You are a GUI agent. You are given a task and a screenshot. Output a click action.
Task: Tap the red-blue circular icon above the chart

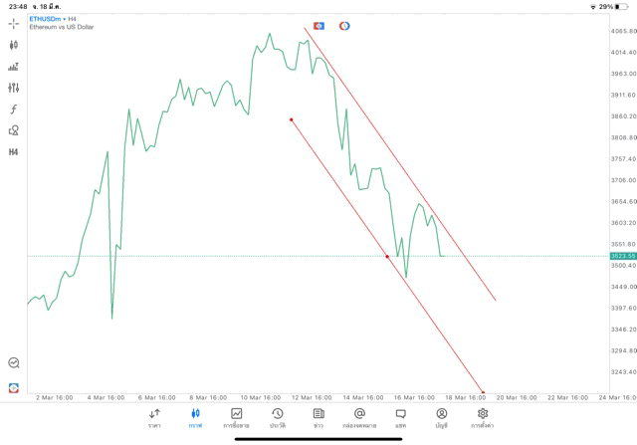click(344, 25)
